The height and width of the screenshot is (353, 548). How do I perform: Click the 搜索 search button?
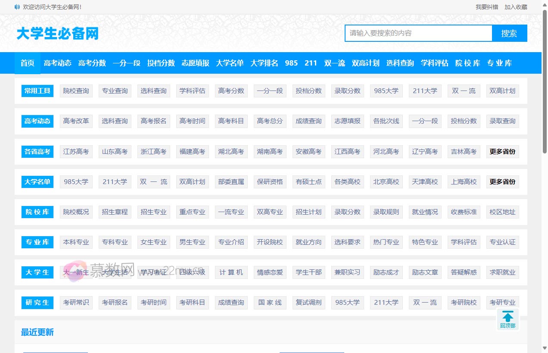pos(509,33)
